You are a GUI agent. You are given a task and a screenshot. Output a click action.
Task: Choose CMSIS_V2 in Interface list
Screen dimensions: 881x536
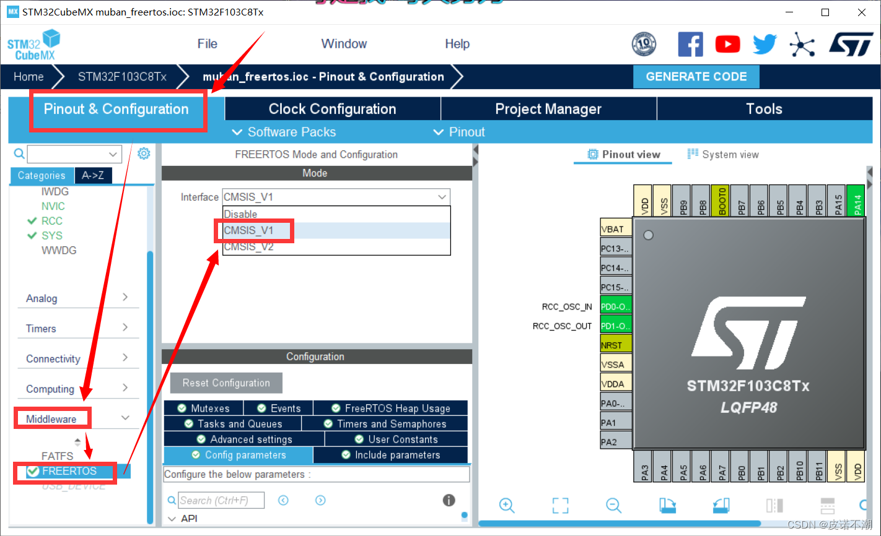pyautogui.click(x=336, y=246)
